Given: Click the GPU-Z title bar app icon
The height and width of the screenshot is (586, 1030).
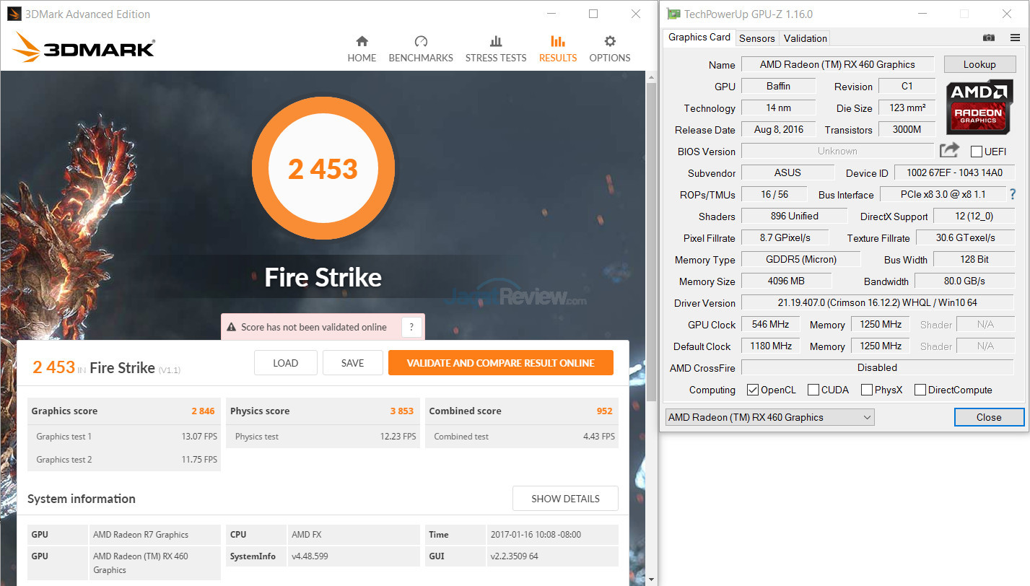Looking at the screenshot, I should (674, 14).
